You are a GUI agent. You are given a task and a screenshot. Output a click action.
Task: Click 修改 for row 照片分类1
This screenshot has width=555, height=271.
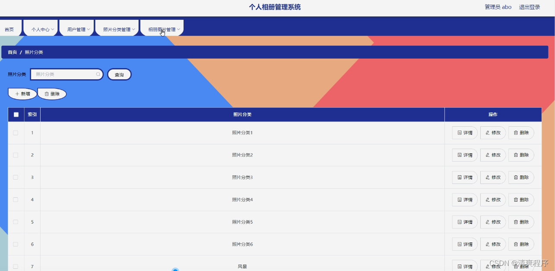(x=493, y=133)
